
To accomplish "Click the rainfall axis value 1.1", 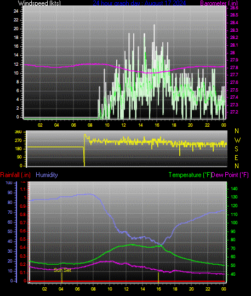I will [x=23, y=189].
